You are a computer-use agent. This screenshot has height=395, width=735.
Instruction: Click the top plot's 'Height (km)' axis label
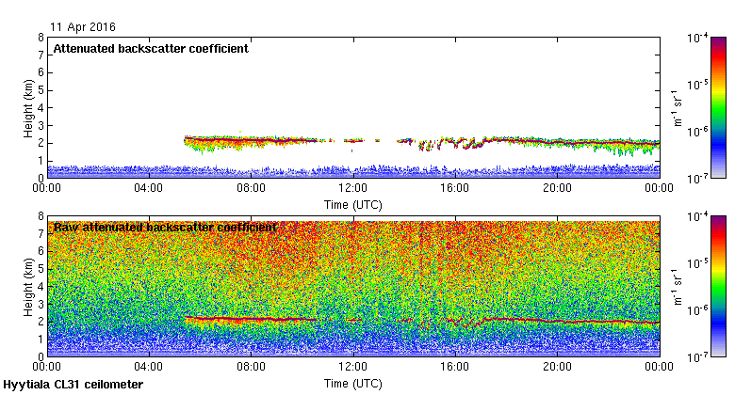click(x=28, y=108)
